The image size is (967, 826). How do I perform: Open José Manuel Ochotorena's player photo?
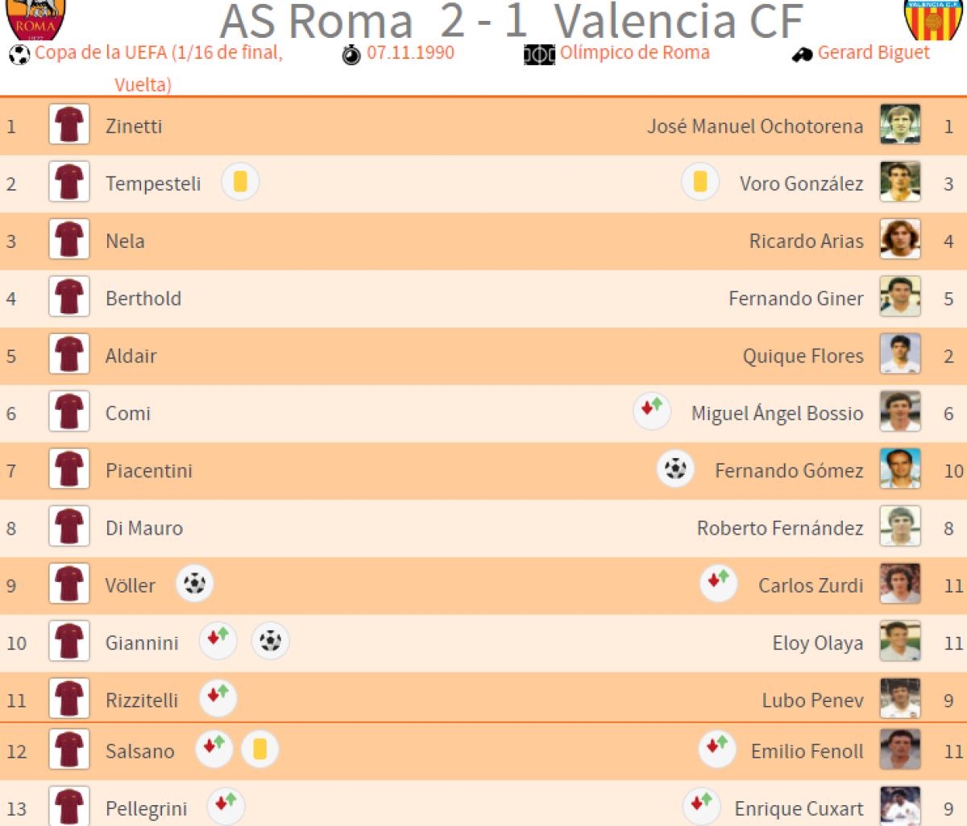click(900, 125)
